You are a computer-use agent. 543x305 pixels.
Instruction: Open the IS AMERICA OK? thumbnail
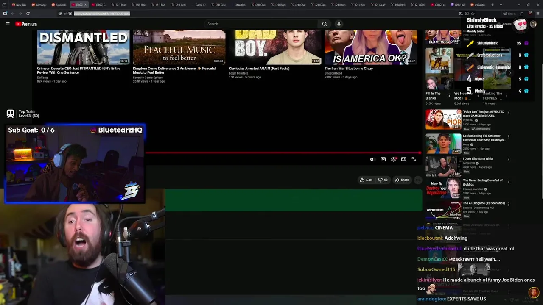point(371,47)
